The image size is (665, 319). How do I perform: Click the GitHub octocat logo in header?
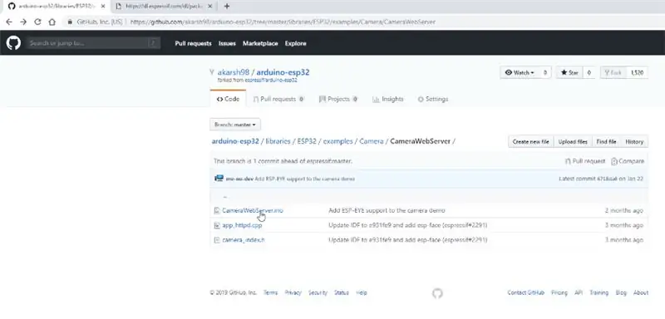[13, 43]
